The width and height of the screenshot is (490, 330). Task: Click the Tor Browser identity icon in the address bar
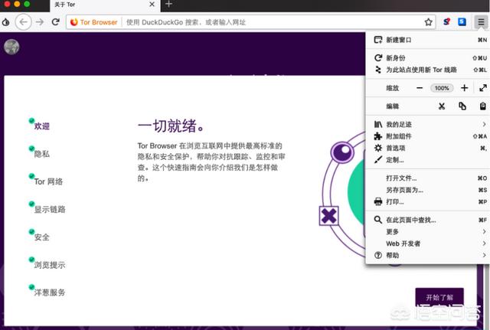click(74, 22)
